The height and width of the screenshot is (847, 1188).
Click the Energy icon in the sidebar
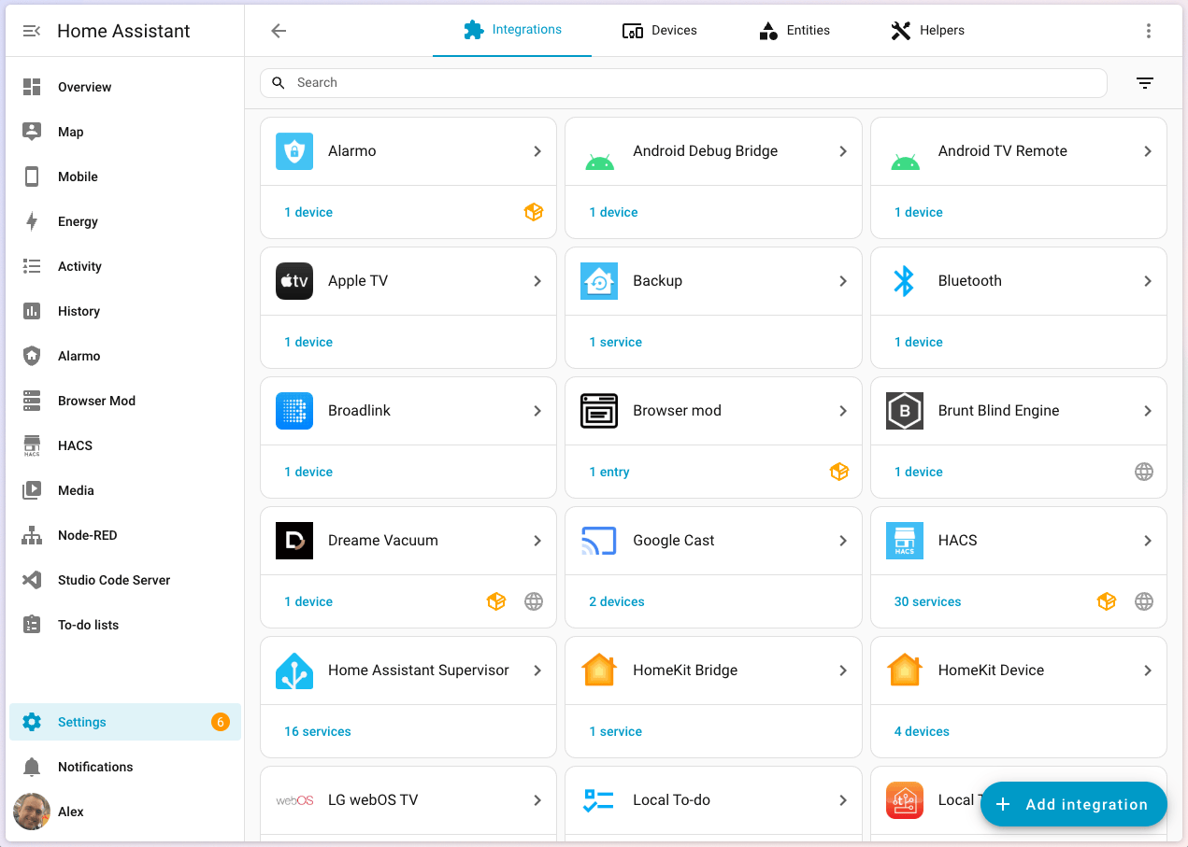pyautogui.click(x=31, y=221)
